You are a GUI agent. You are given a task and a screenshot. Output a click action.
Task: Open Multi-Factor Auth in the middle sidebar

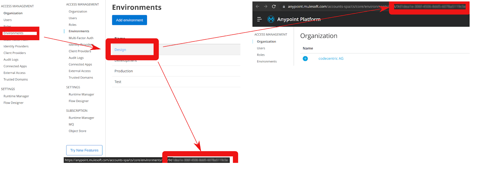coord(81,38)
